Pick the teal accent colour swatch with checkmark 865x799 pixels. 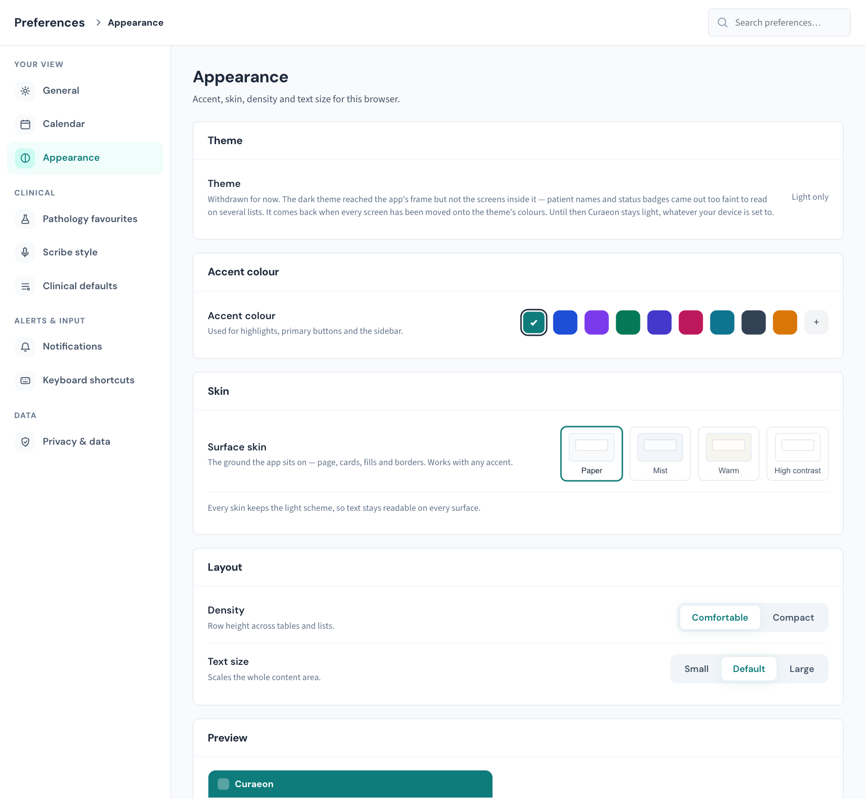[x=533, y=322]
